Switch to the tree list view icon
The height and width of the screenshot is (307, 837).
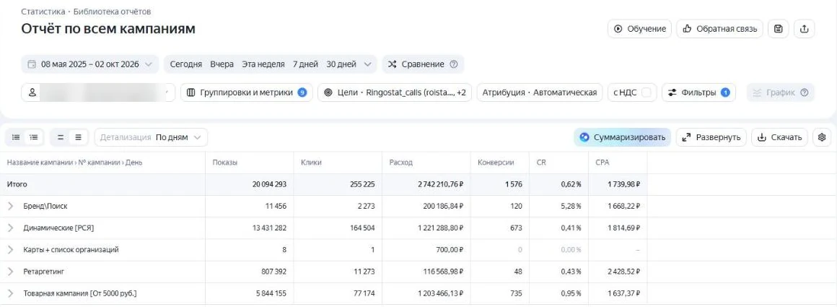[x=34, y=137]
